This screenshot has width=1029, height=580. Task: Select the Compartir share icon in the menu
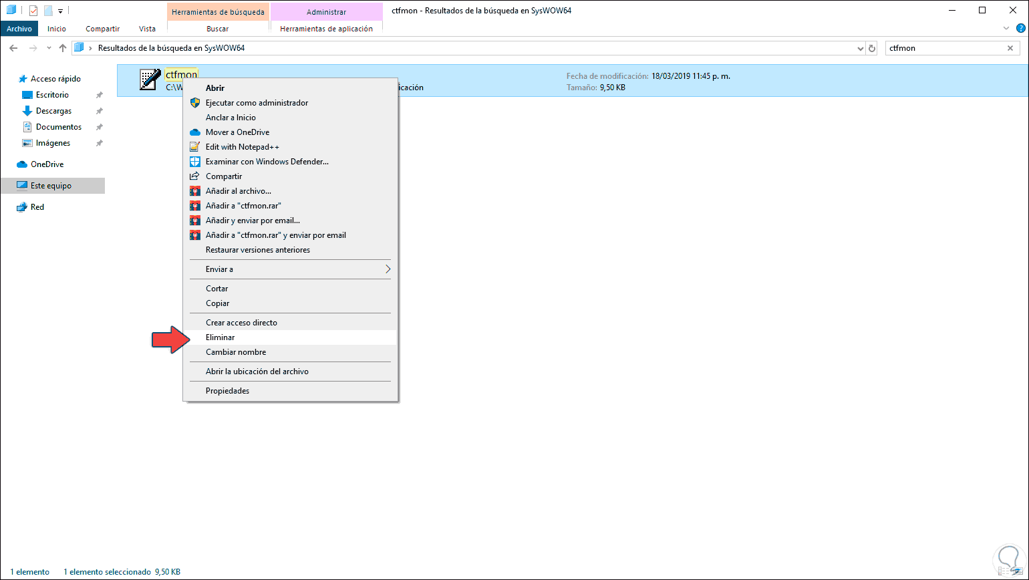(x=194, y=176)
